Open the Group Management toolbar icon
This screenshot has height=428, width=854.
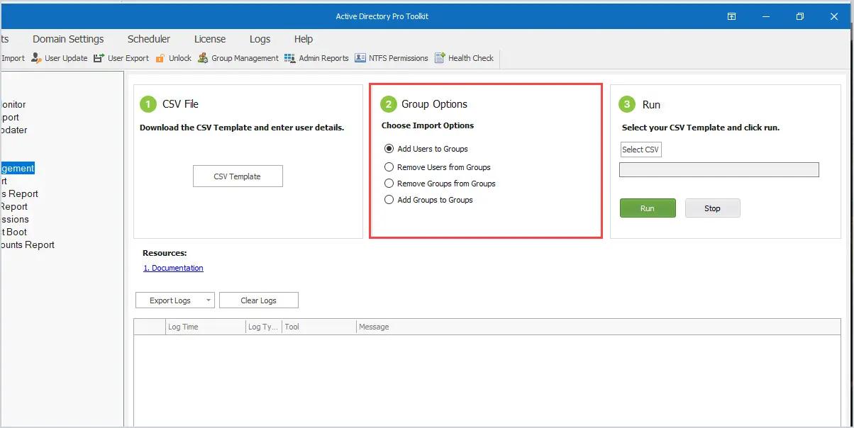pos(203,58)
